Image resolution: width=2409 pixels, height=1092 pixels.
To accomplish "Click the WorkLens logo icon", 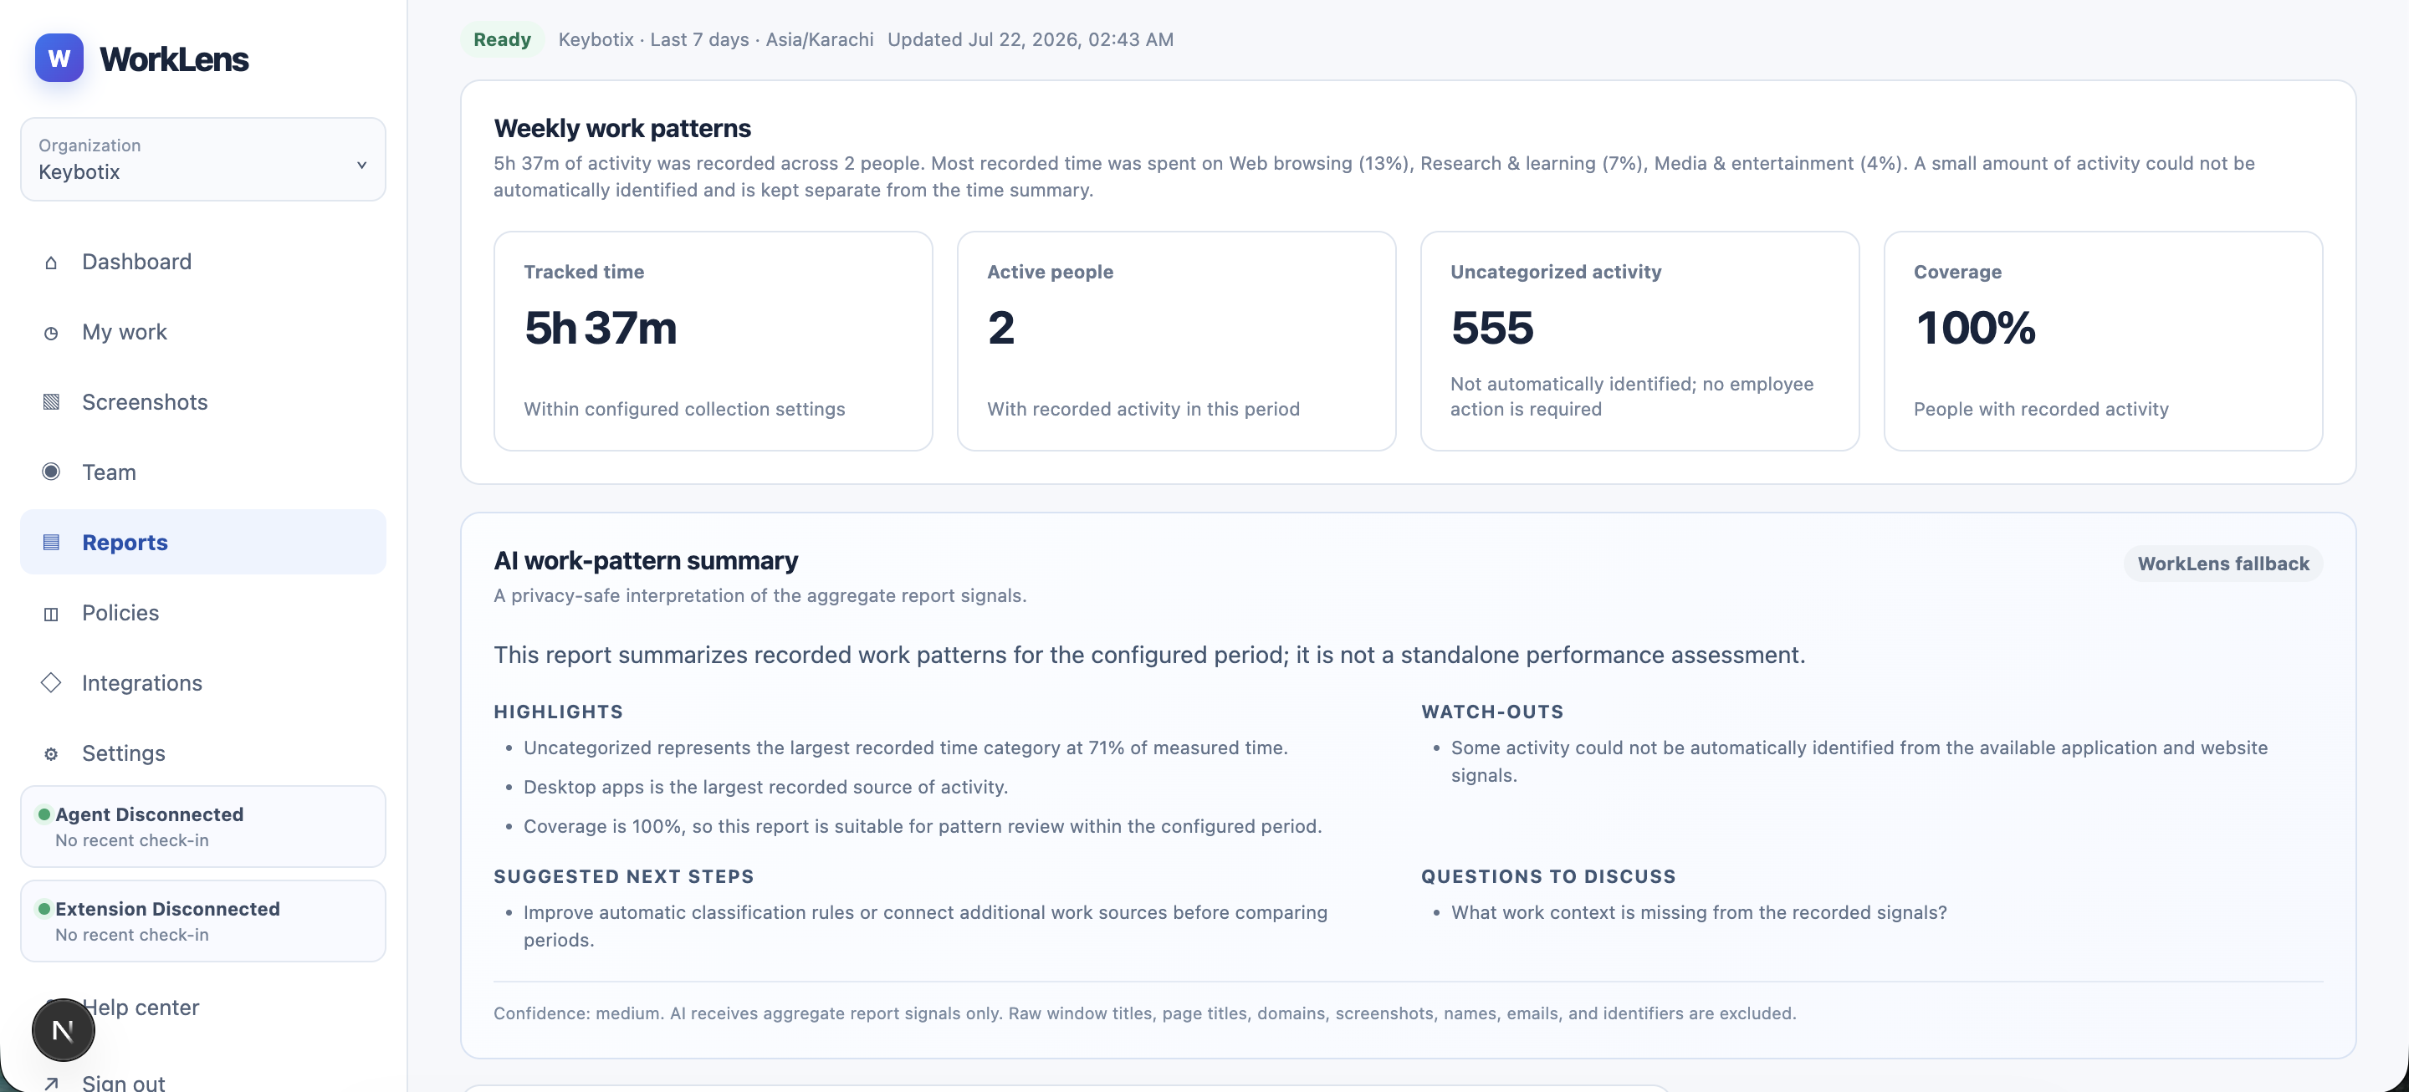I will [59, 58].
